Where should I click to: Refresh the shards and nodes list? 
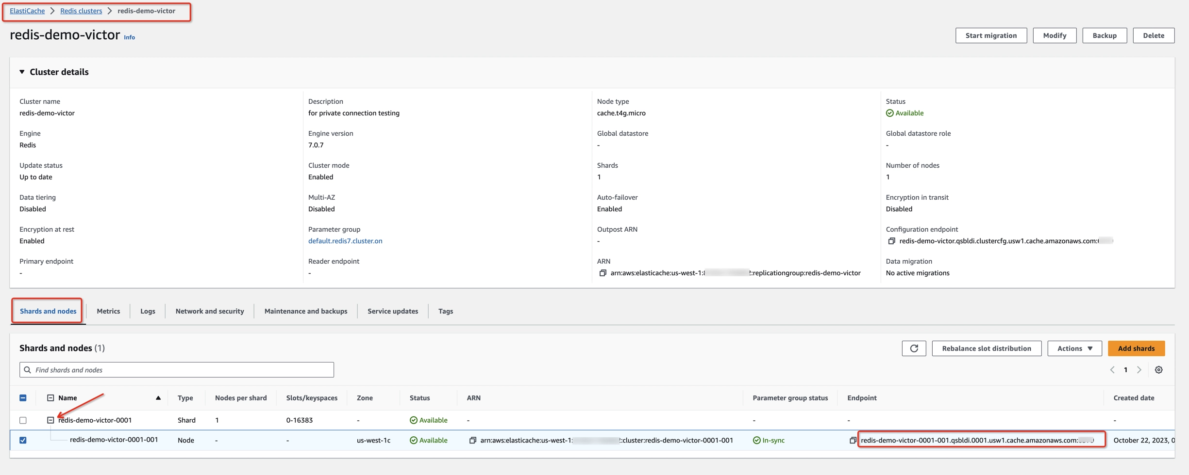coord(914,348)
